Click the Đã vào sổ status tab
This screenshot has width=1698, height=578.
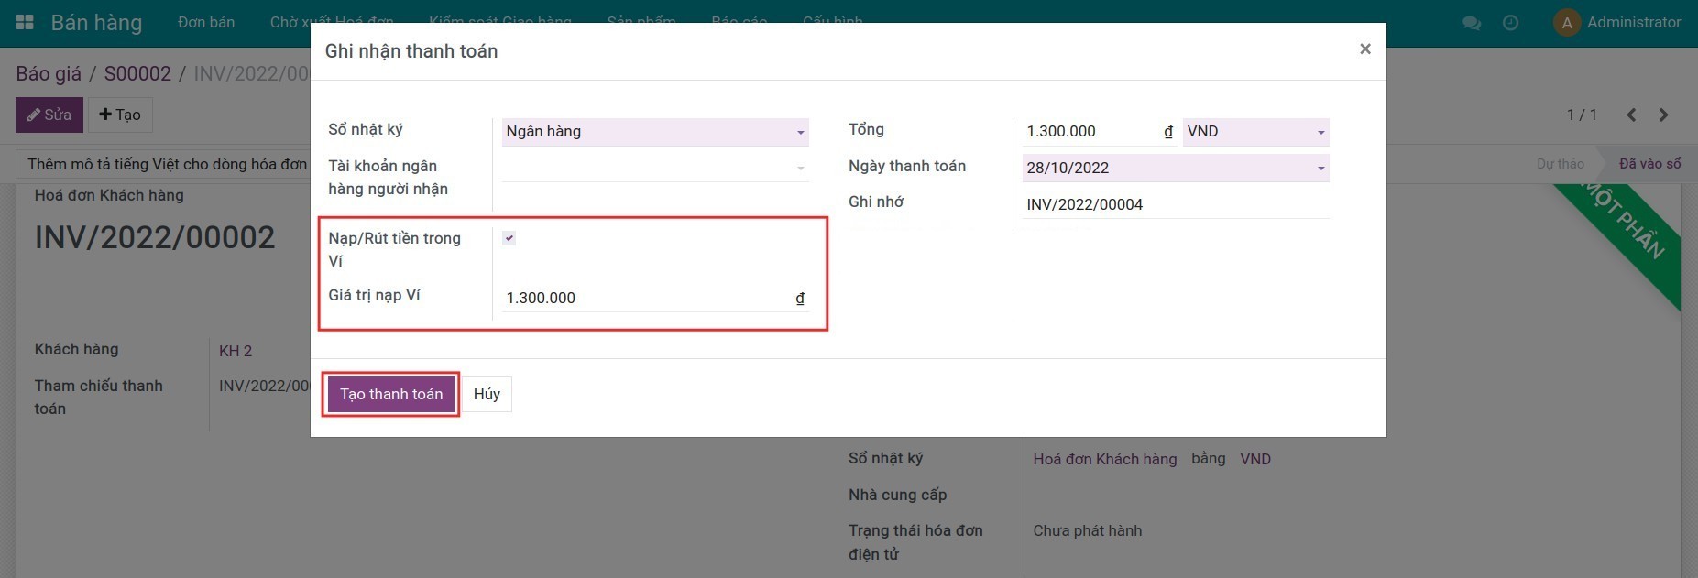(1649, 164)
